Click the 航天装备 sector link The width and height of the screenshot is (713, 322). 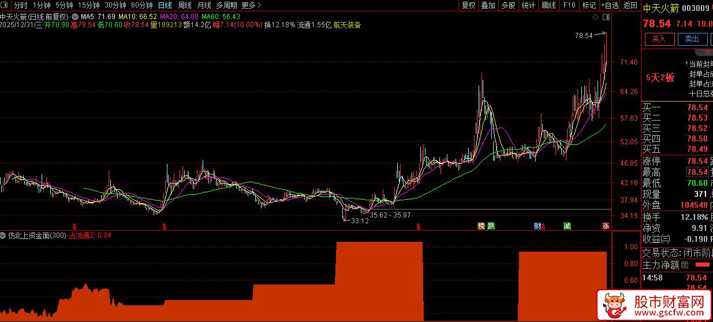pyautogui.click(x=348, y=25)
